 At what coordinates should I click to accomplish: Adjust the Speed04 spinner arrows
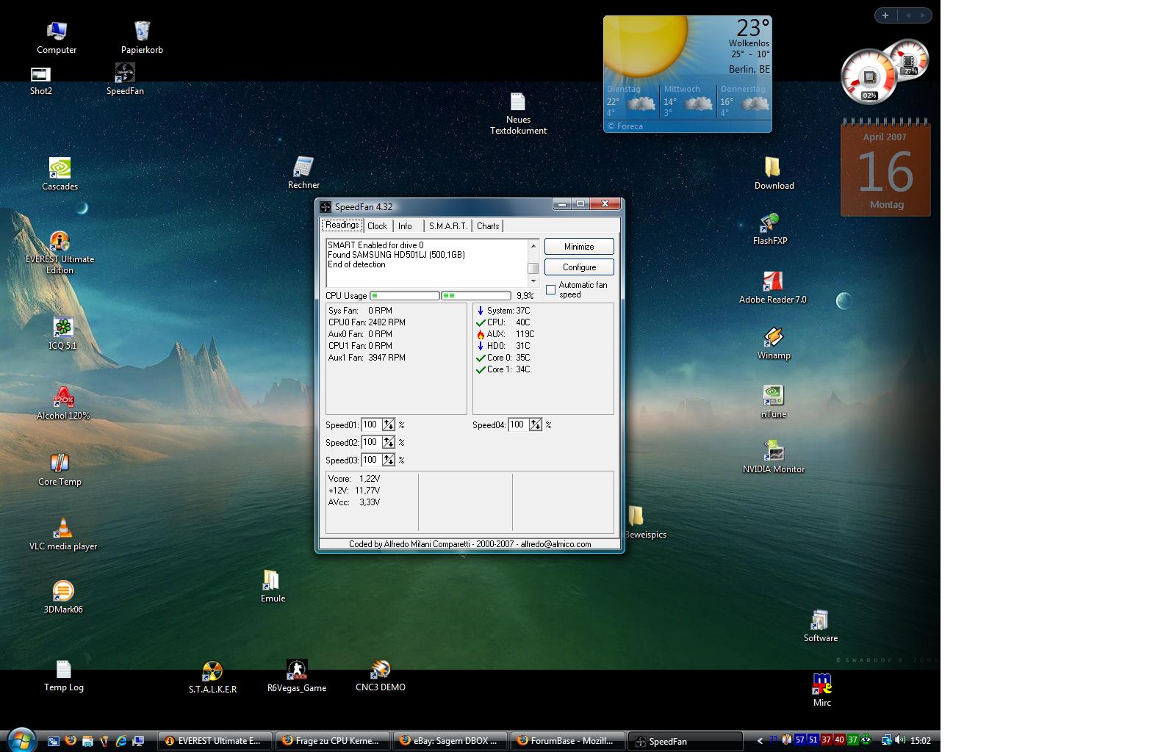[536, 424]
